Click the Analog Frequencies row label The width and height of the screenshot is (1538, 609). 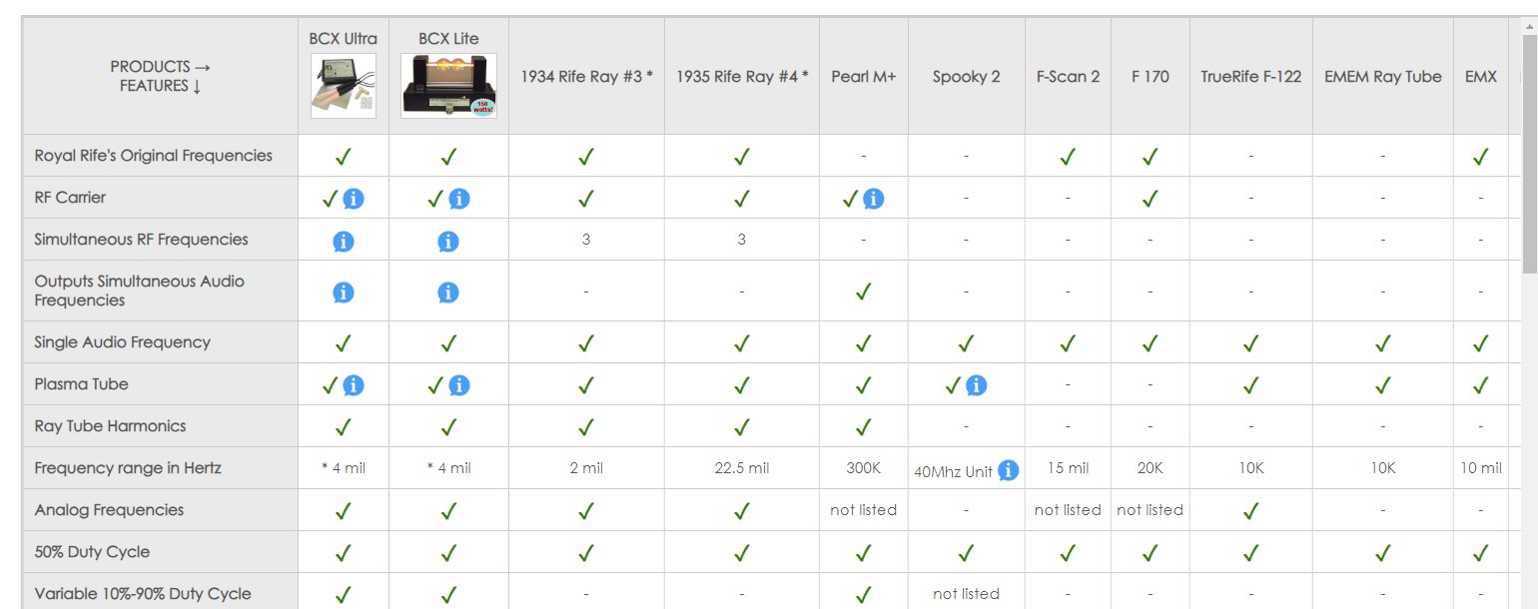click(110, 510)
